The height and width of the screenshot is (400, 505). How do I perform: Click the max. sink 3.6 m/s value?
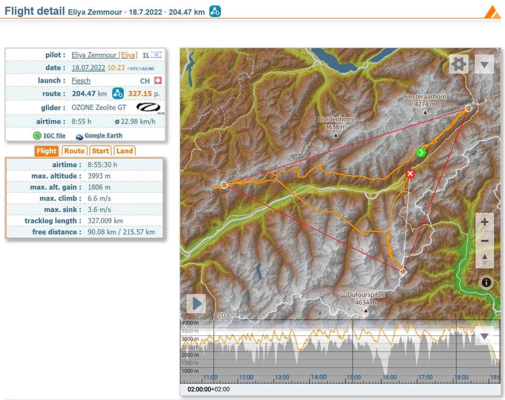(99, 210)
